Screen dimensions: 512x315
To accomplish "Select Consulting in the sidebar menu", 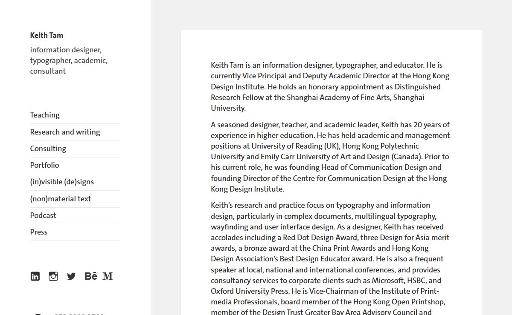I will 48,149.
